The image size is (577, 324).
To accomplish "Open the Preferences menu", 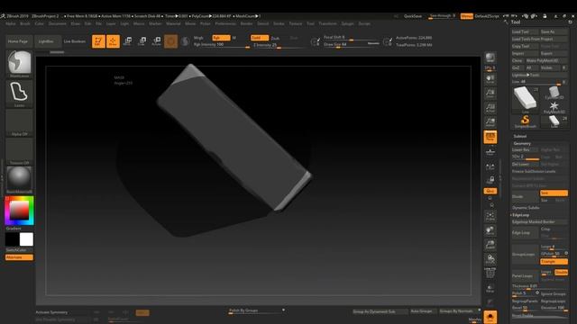I will (225, 23).
